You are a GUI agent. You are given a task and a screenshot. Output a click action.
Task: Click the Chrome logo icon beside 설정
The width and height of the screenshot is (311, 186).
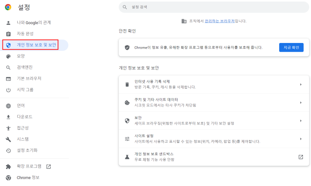pyautogui.click(x=8, y=7)
